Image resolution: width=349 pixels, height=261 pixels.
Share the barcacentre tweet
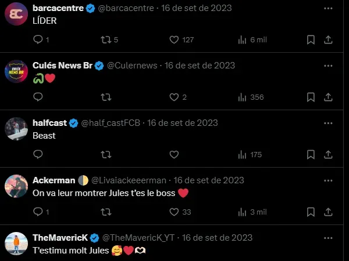point(328,40)
